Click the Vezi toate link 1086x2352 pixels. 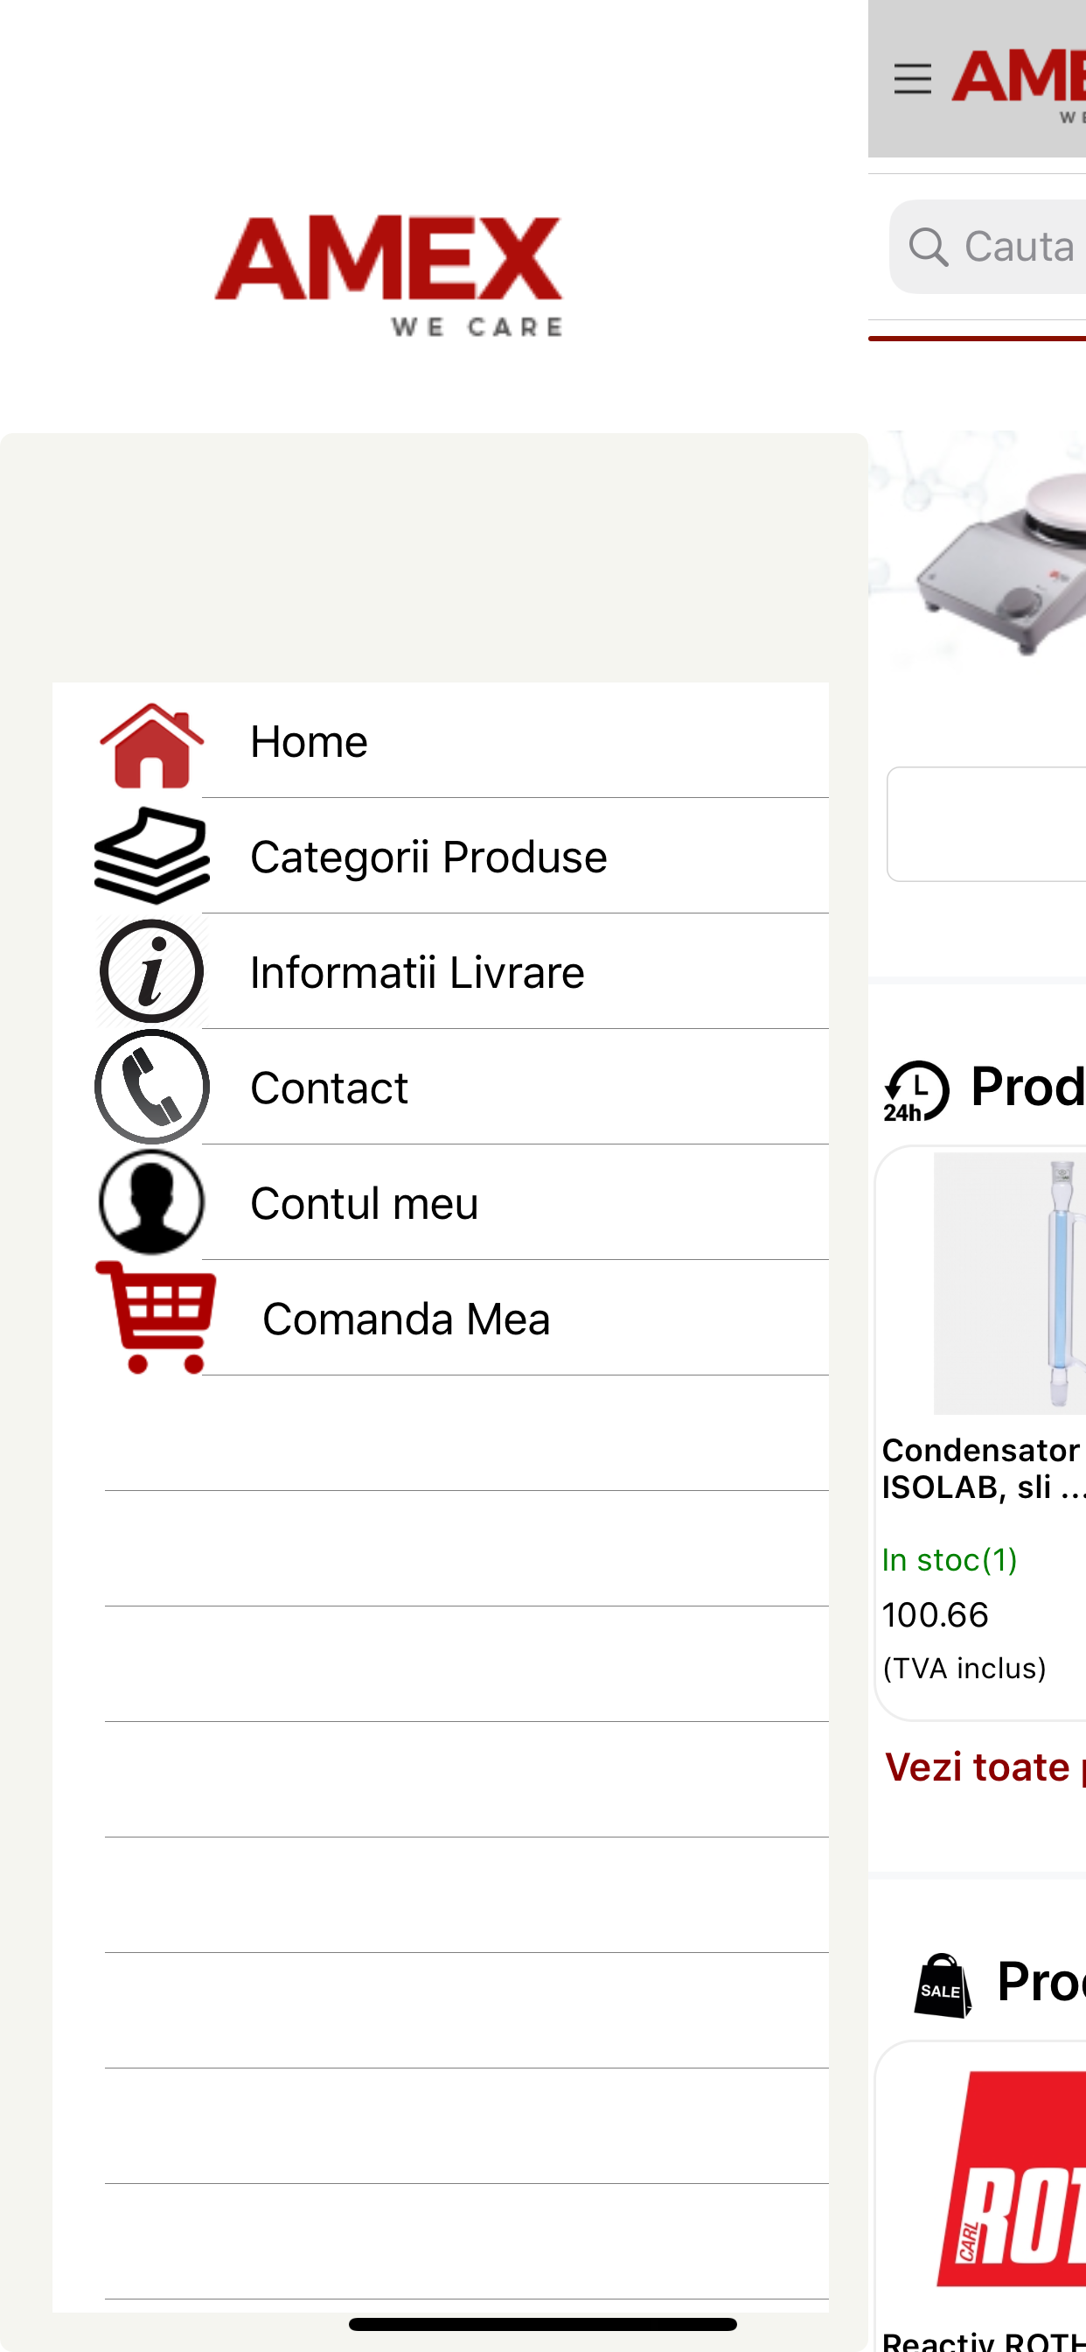pyautogui.click(x=985, y=1767)
